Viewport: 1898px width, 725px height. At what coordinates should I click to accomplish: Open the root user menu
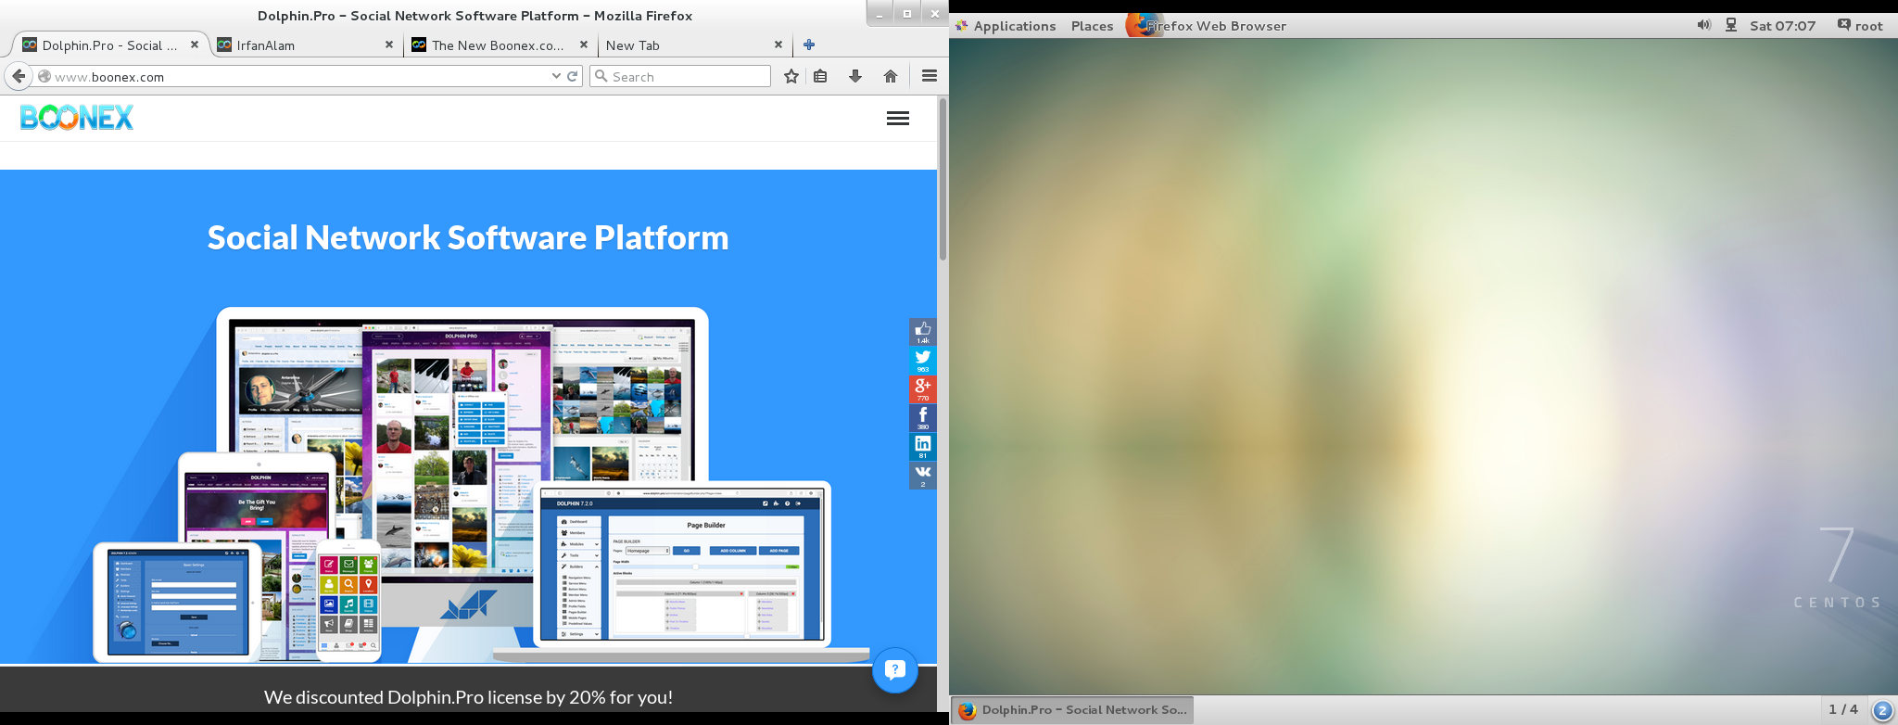pos(1860,26)
